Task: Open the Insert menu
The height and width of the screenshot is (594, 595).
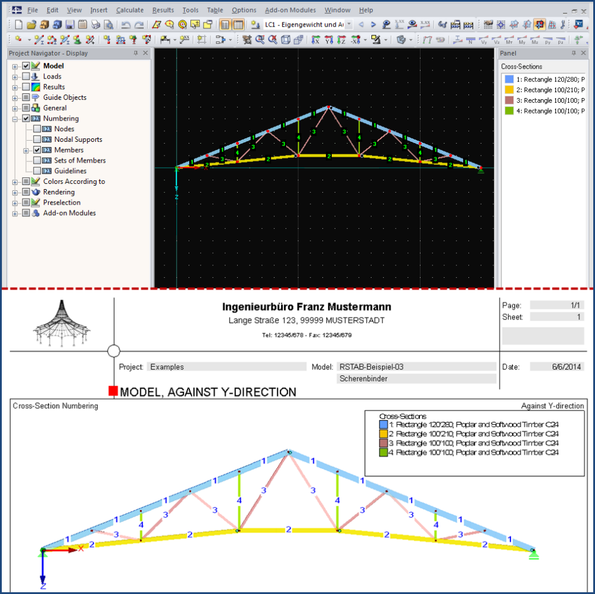Action: pos(99,10)
